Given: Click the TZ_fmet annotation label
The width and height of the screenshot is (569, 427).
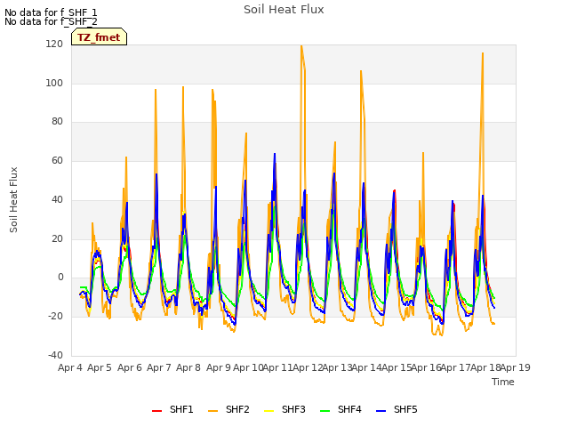Looking at the screenshot, I should point(99,37).
